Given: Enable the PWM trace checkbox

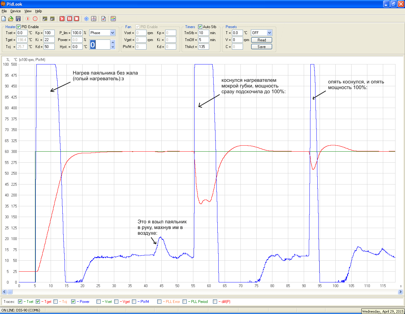Looking at the screenshot, I should click(134, 301).
